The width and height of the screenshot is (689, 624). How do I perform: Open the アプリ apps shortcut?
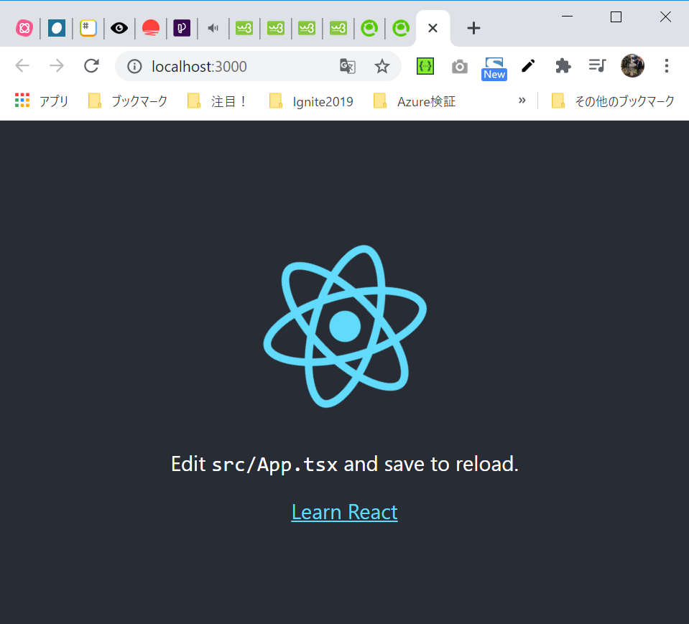(x=41, y=101)
